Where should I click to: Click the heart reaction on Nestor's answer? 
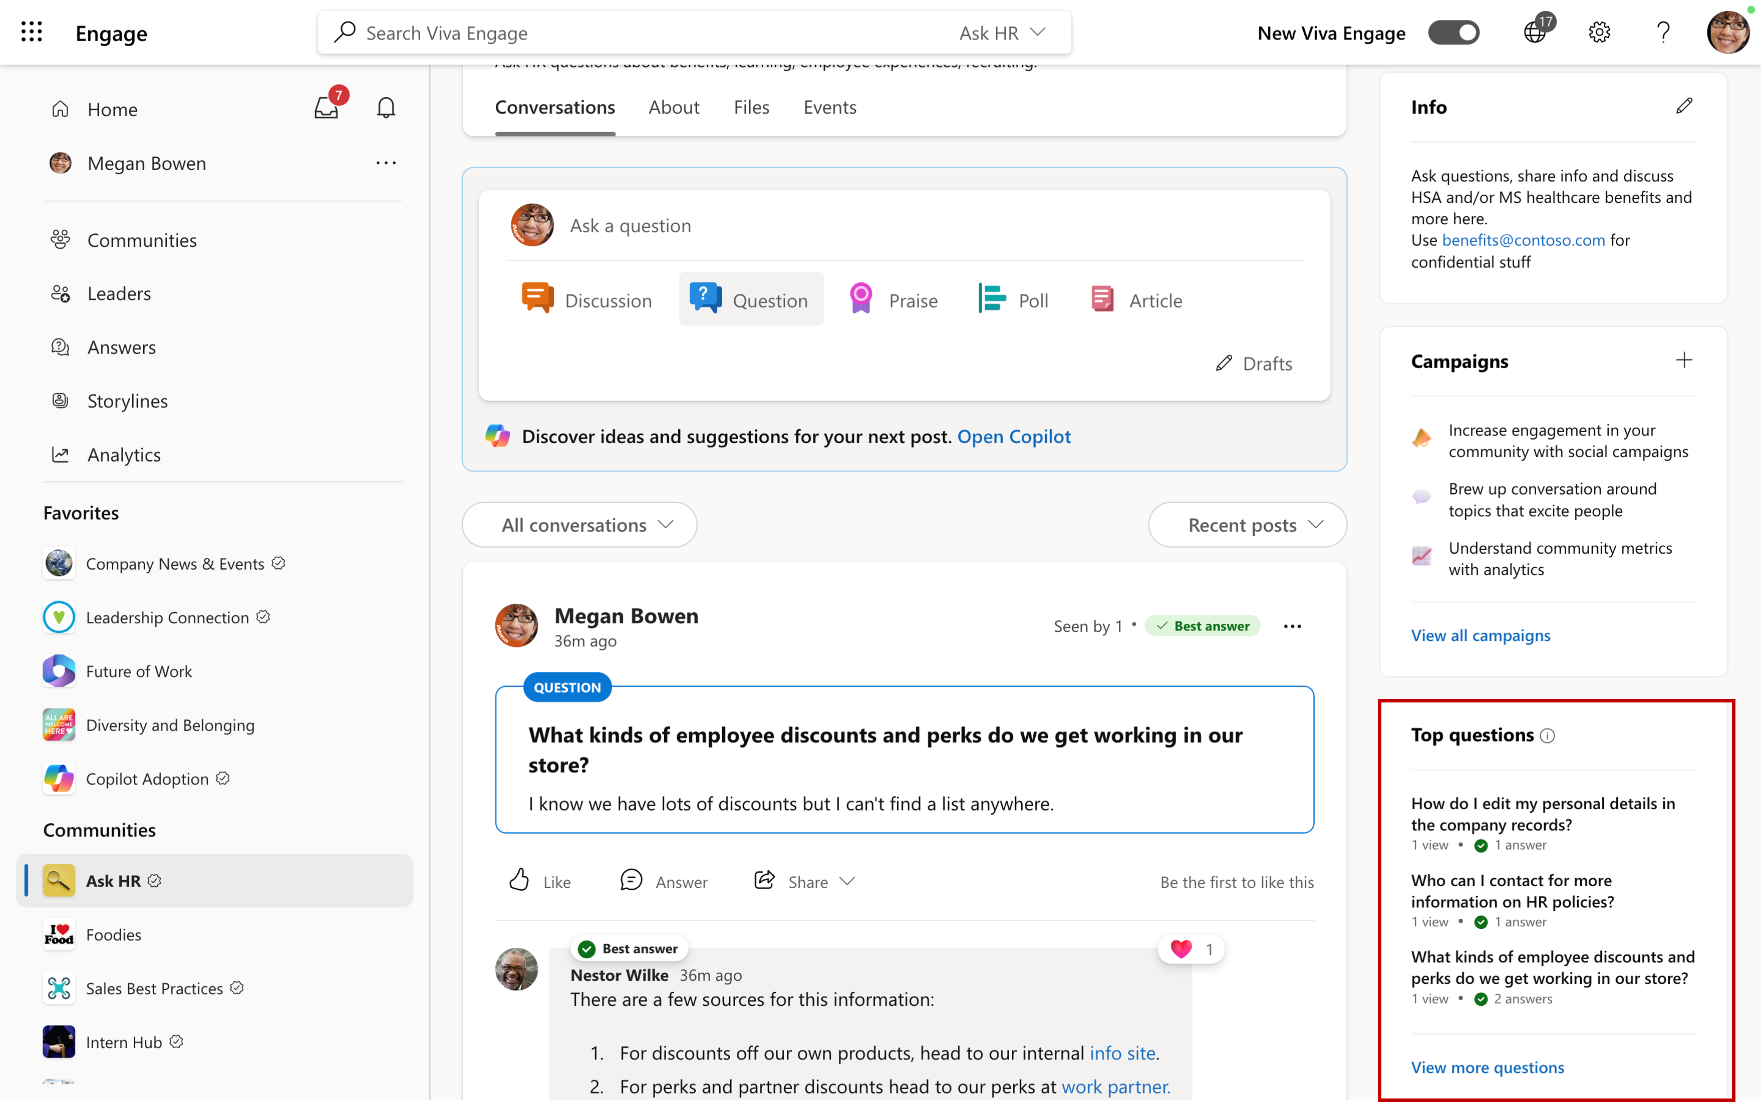coord(1181,949)
